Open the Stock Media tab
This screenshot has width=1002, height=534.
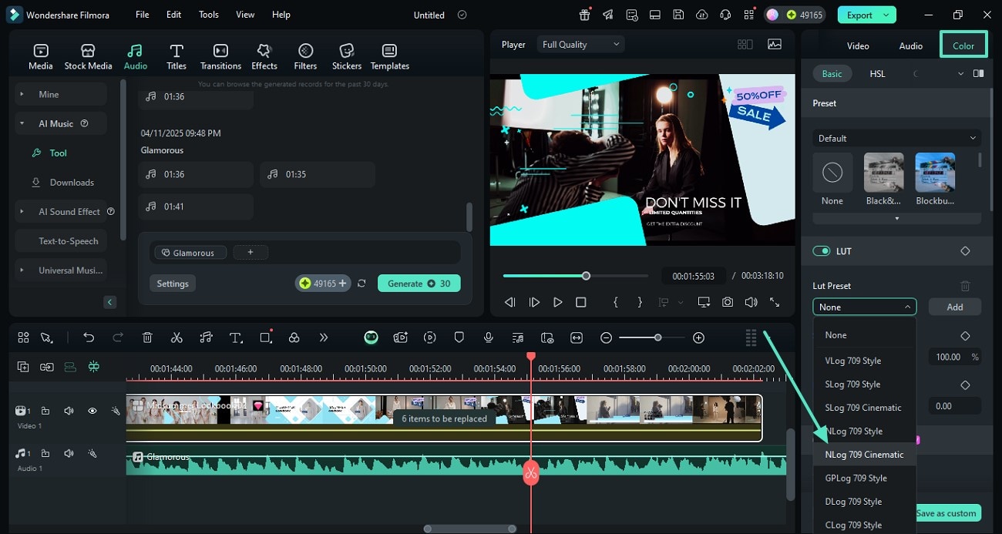coord(88,56)
